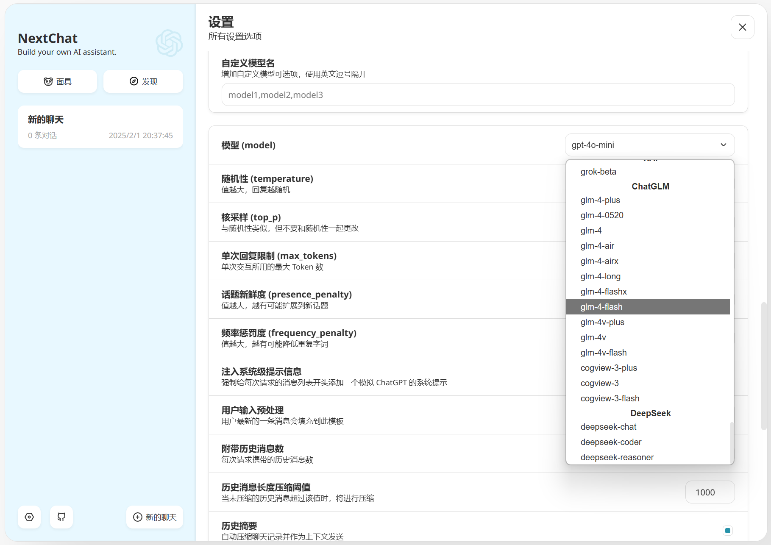Close the settings panel with the X icon

click(x=742, y=27)
